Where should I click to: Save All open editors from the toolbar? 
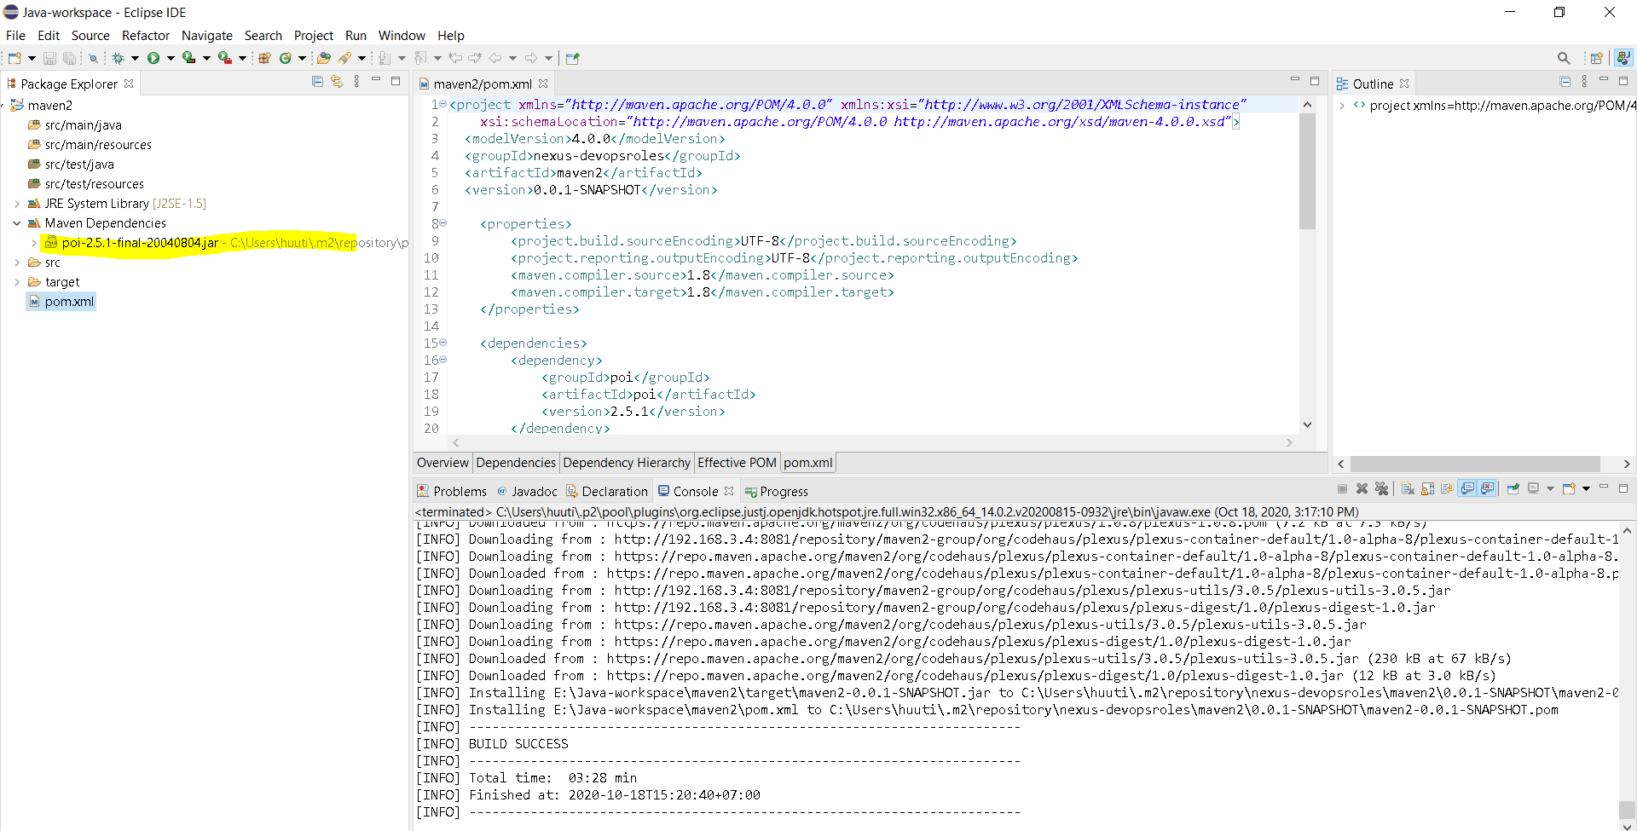(70, 57)
